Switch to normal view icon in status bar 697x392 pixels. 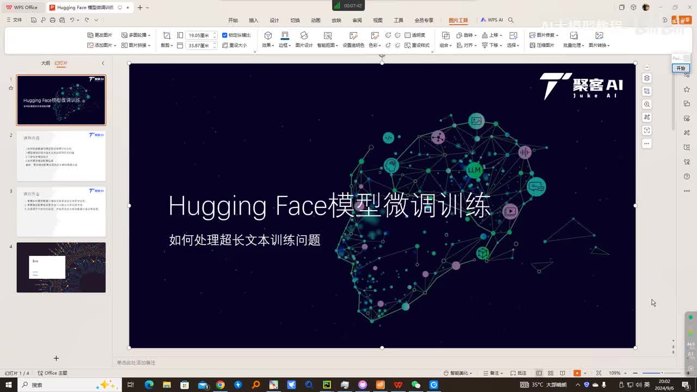pos(539,373)
